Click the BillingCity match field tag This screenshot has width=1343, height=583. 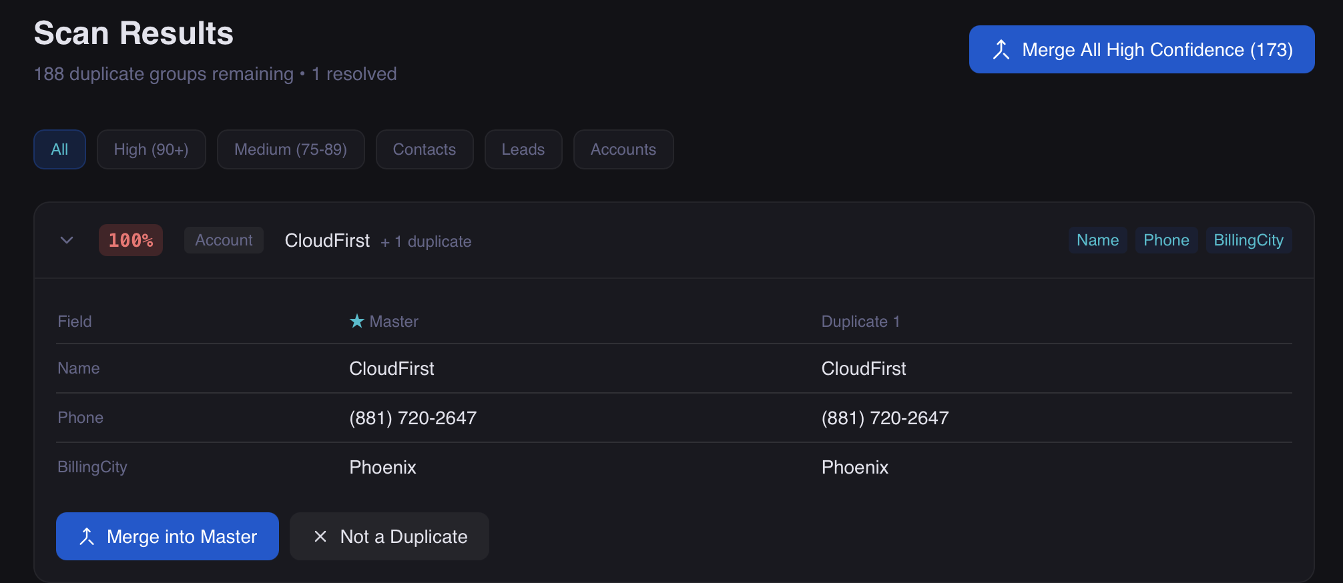click(x=1248, y=240)
